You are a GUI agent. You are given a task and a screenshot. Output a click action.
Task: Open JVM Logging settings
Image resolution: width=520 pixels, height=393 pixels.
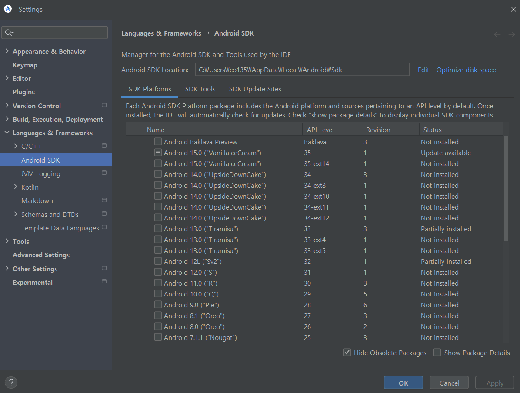[x=41, y=173]
